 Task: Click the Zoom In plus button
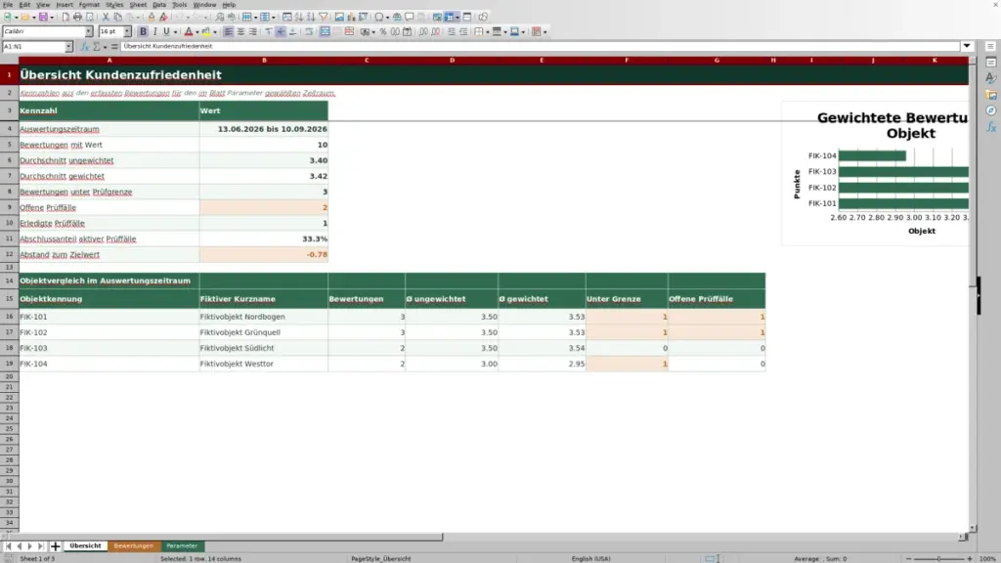(969, 558)
